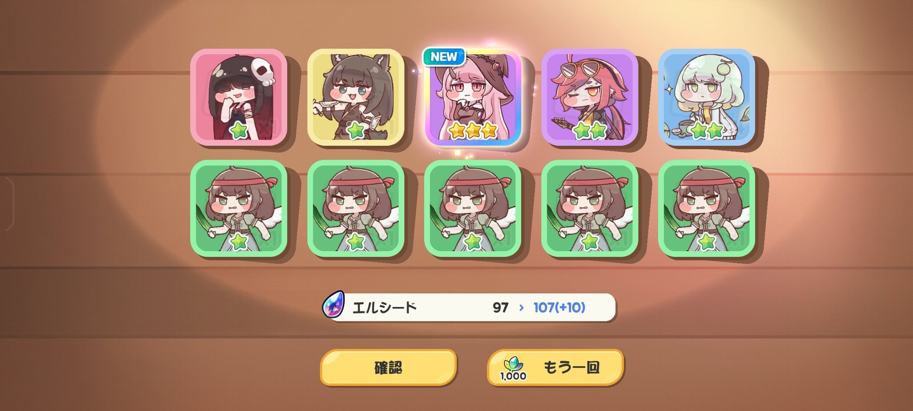Click the blue arrow between 97 and 107

pos(521,308)
